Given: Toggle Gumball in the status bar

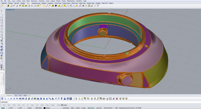Looking at the screenshot, I should click(x=99, y=108).
